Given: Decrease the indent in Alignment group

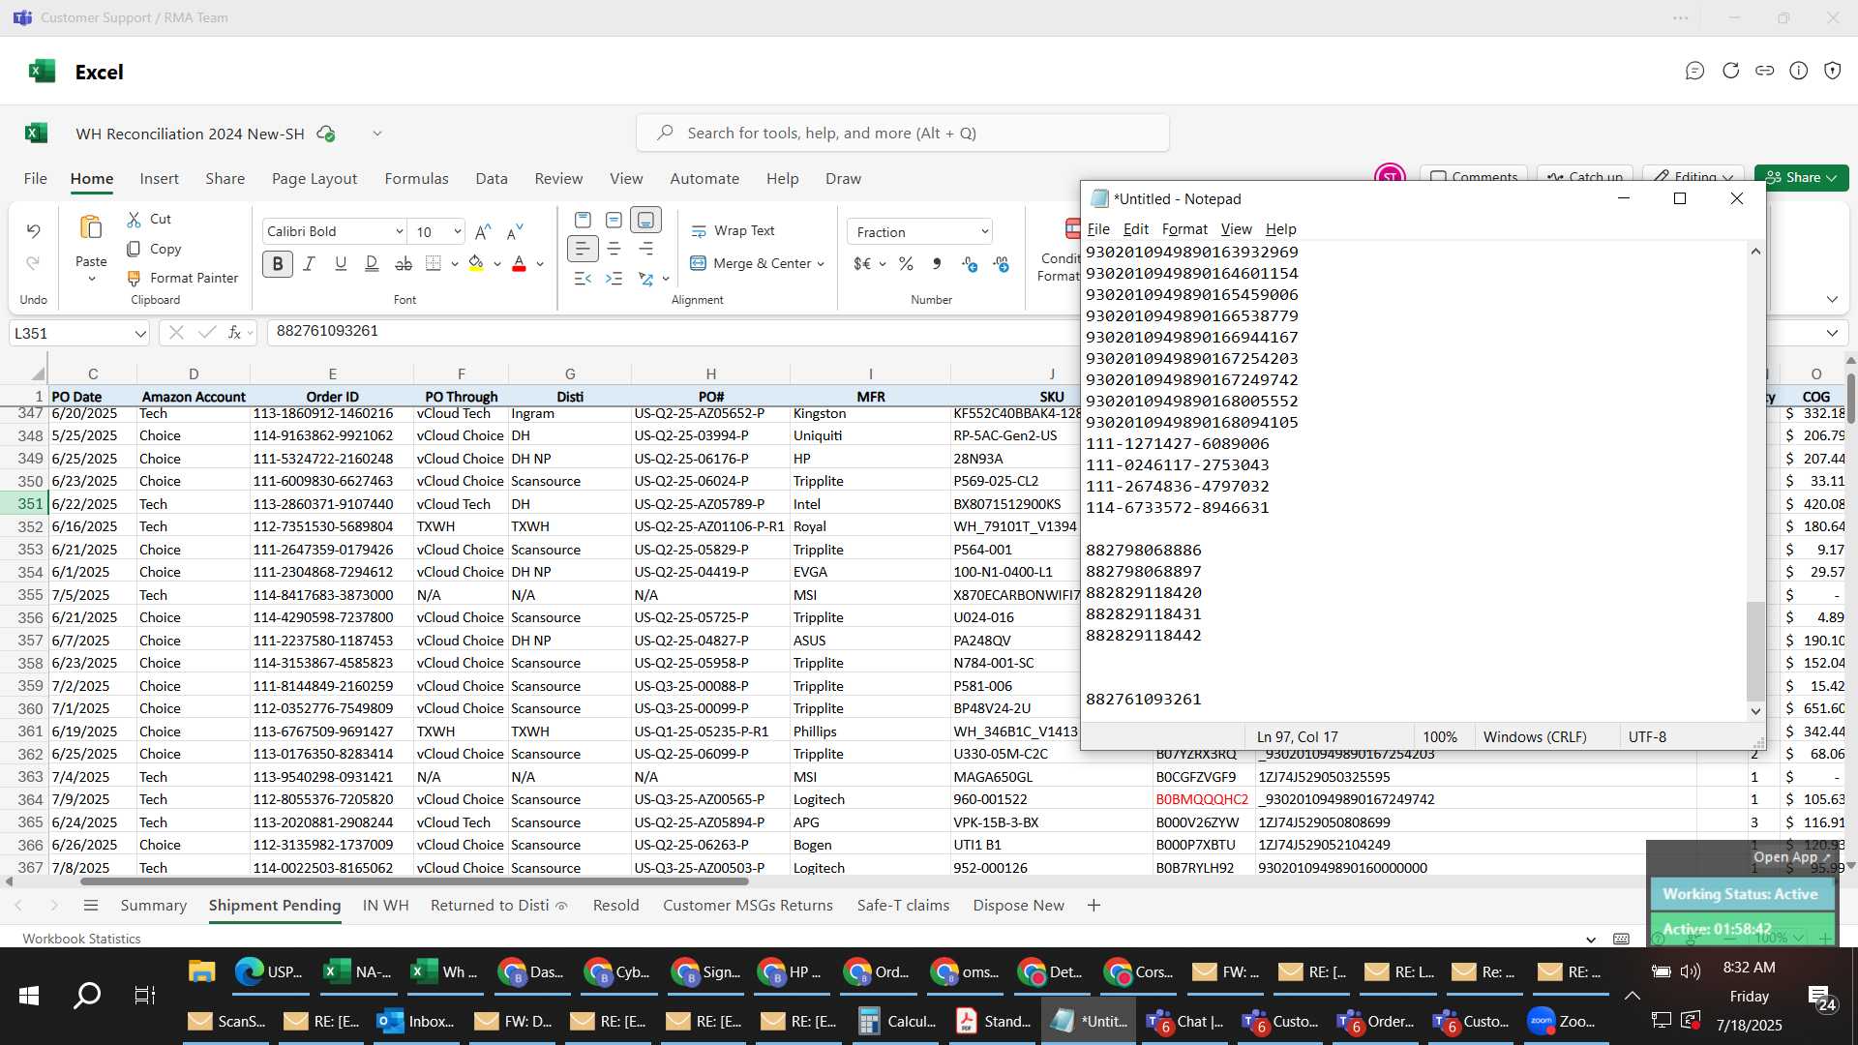Looking at the screenshot, I should tap(583, 279).
